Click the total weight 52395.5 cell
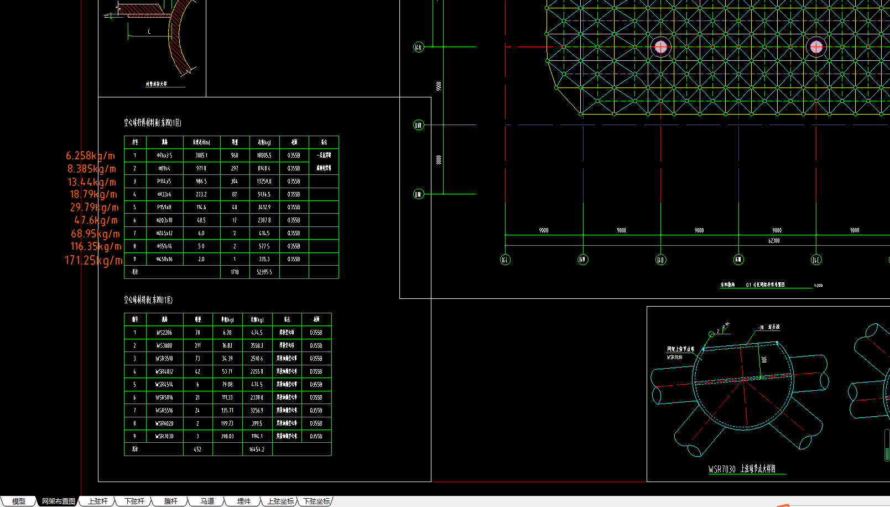 (x=264, y=272)
